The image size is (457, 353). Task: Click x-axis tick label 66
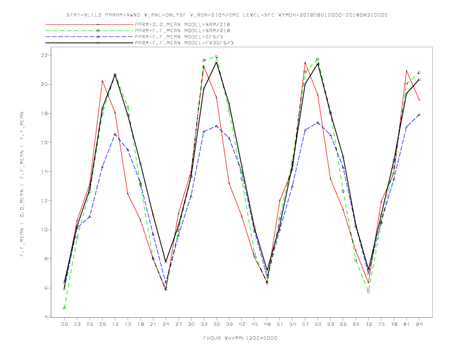[343, 324]
